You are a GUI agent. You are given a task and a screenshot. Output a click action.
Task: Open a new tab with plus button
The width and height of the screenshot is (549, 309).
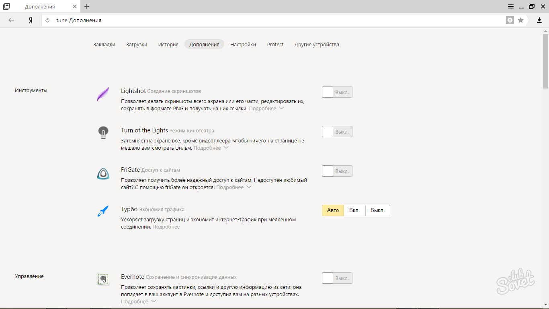[x=87, y=6]
